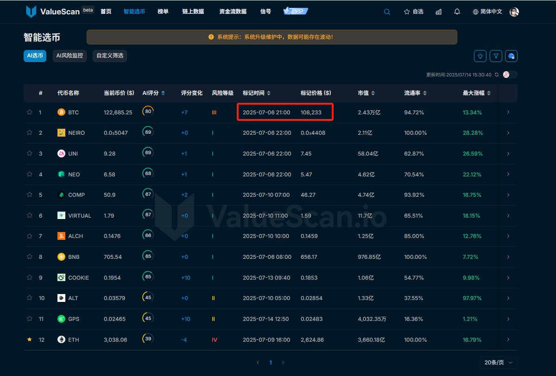Open 资金流数据 menu
The height and width of the screenshot is (376, 556).
(x=233, y=12)
